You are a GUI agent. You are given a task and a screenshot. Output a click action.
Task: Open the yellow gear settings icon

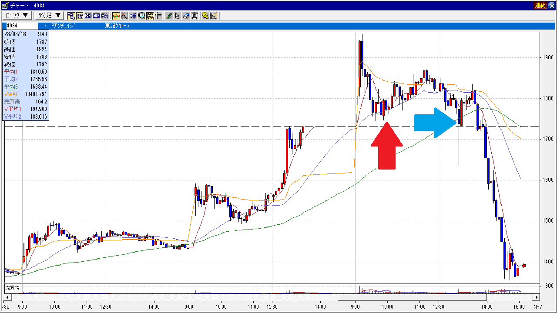tap(205, 16)
